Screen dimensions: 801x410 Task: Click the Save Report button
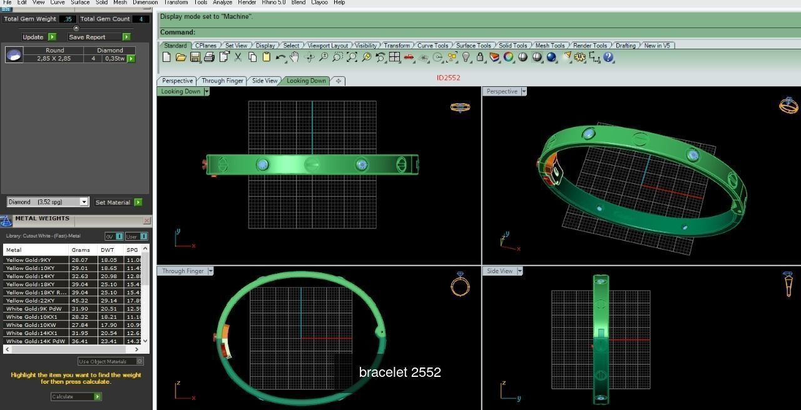pos(99,37)
